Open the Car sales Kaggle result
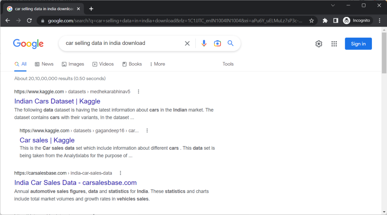 click(x=47, y=140)
